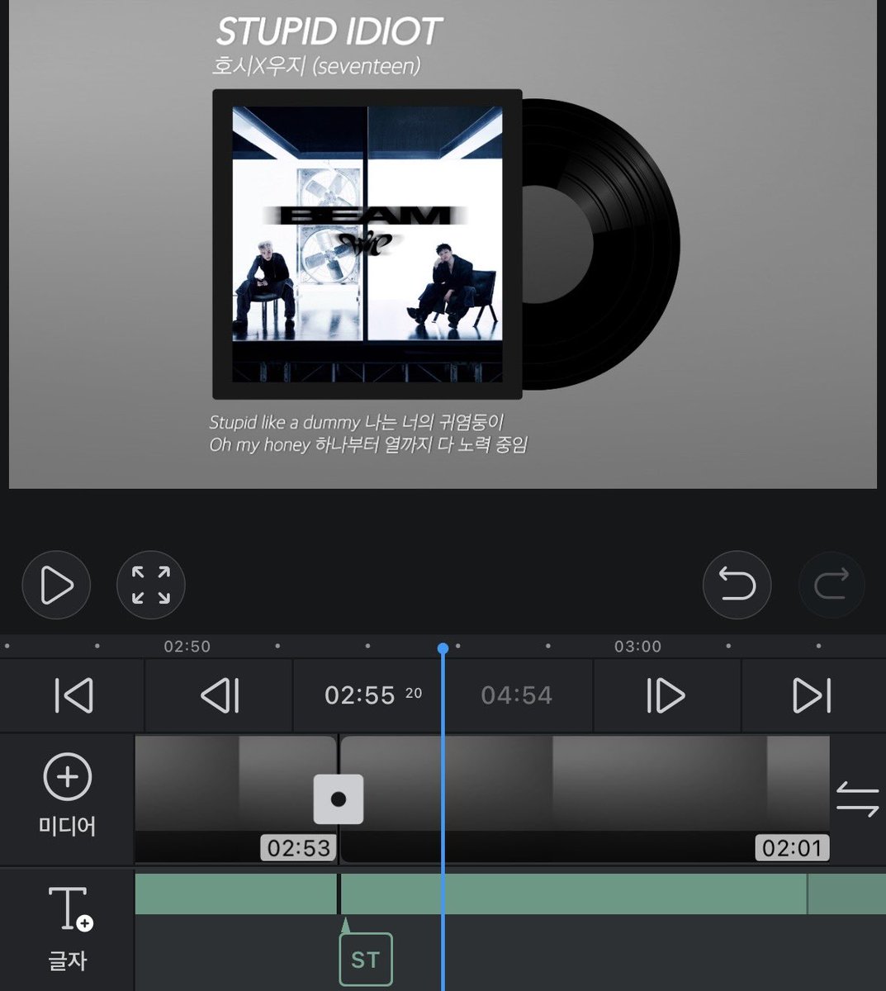Play the video preview
Screen dimensions: 886x991
(x=56, y=585)
